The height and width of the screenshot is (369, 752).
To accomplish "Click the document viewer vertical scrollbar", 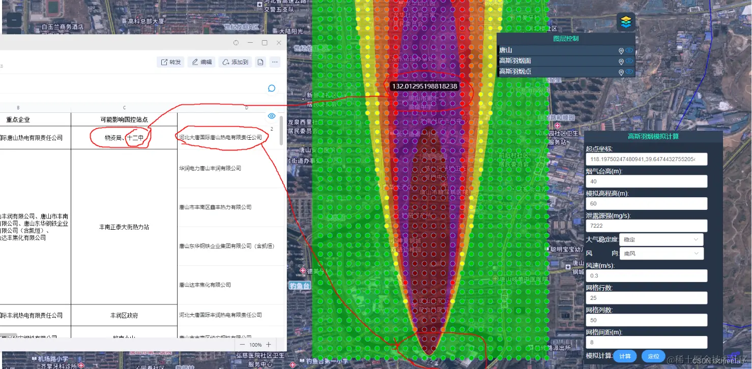I will [281, 131].
